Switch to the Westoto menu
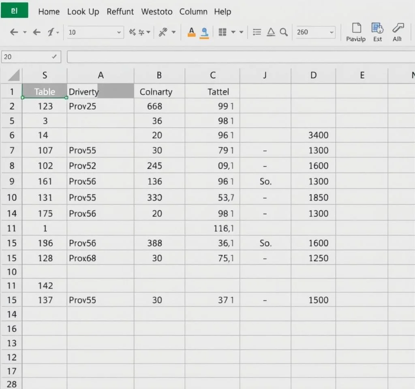This screenshot has height=389, width=415. 157,11
